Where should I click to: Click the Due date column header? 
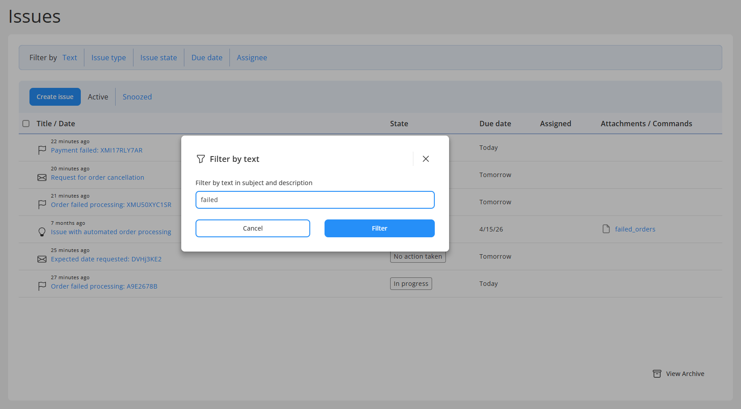[495, 124]
